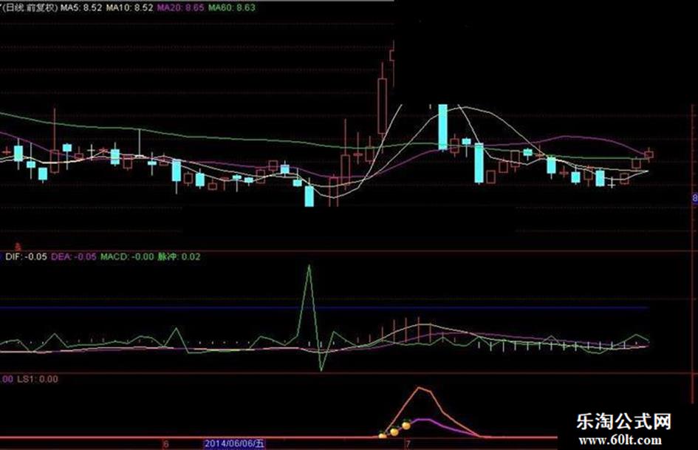Click the 日线 前复权 period label
The height and width of the screenshot is (450, 698).
click(30, 7)
